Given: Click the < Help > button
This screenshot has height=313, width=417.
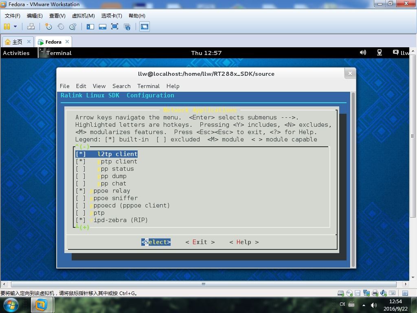Looking at the screenshot, I should click(x=244, y=242).
